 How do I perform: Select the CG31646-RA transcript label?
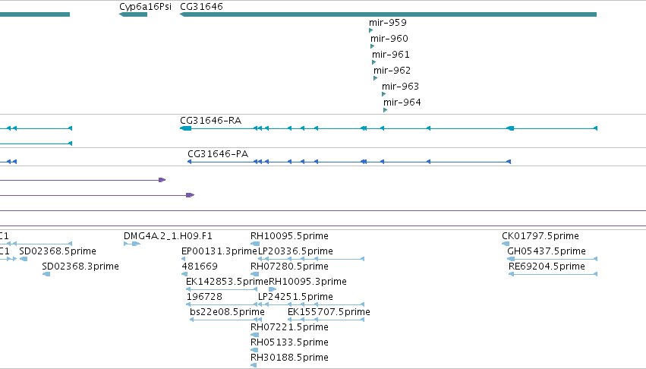(x=210, y=121)
